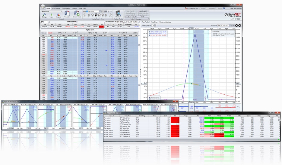Open the Configuration ribbon tab
This screenshot has width=282, height=165.
point(66,8)
